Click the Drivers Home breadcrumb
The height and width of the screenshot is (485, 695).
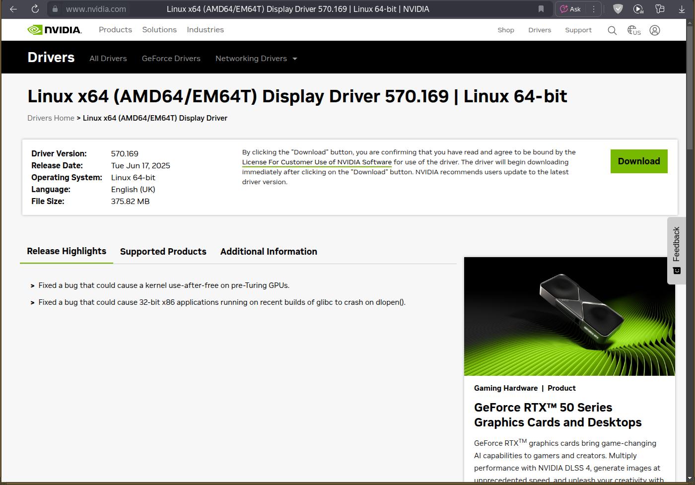click(x=51, y=118)
